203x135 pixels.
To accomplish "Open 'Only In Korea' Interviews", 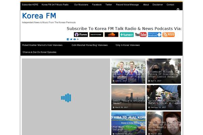I will point(128,45).
